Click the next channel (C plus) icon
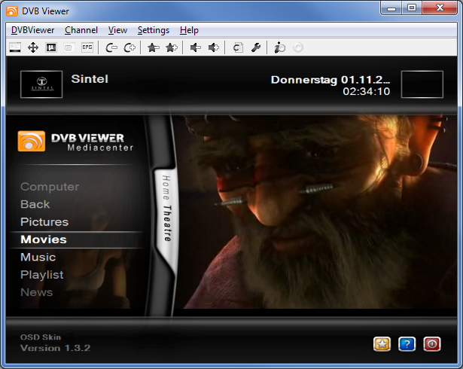The image size is (463, 369). [x=129, y=47]
